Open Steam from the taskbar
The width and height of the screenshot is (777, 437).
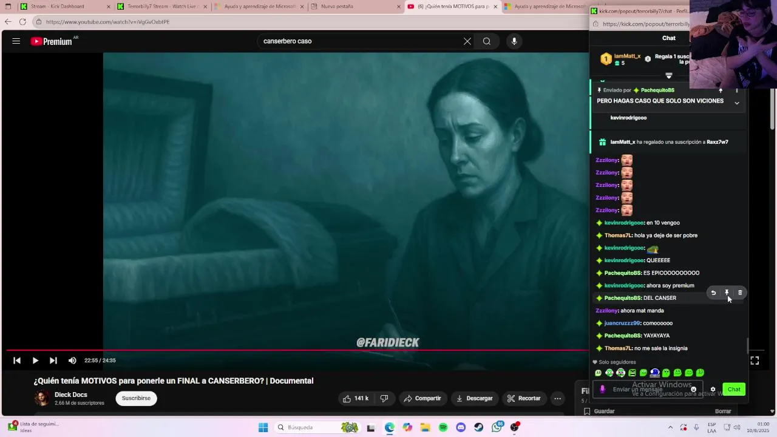(x=479, y=427)
